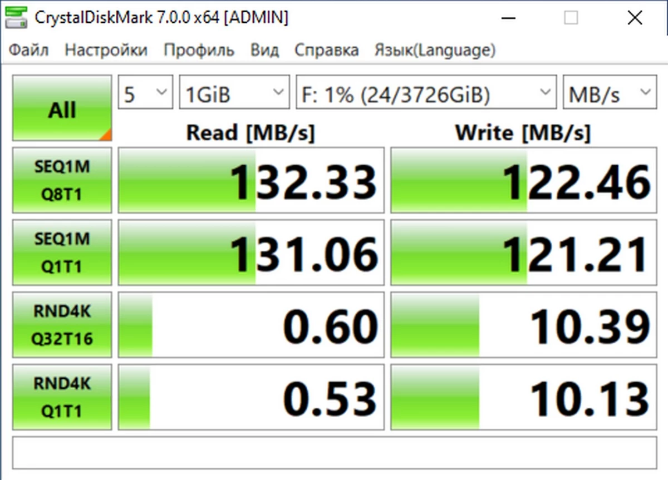Click the RND4K Q32T16 write result 10.39
Viewport: 668px width, 480px height.
click(x=523, y=325)
